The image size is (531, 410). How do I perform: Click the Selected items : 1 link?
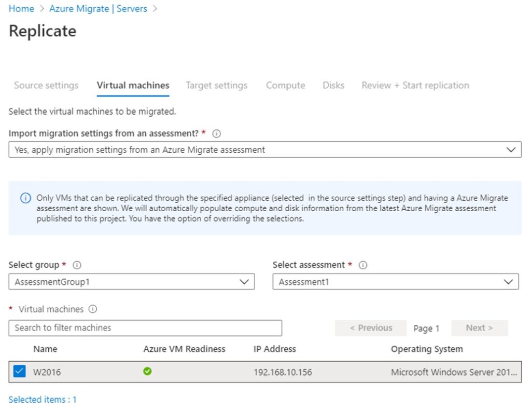[x=43, y=400]
